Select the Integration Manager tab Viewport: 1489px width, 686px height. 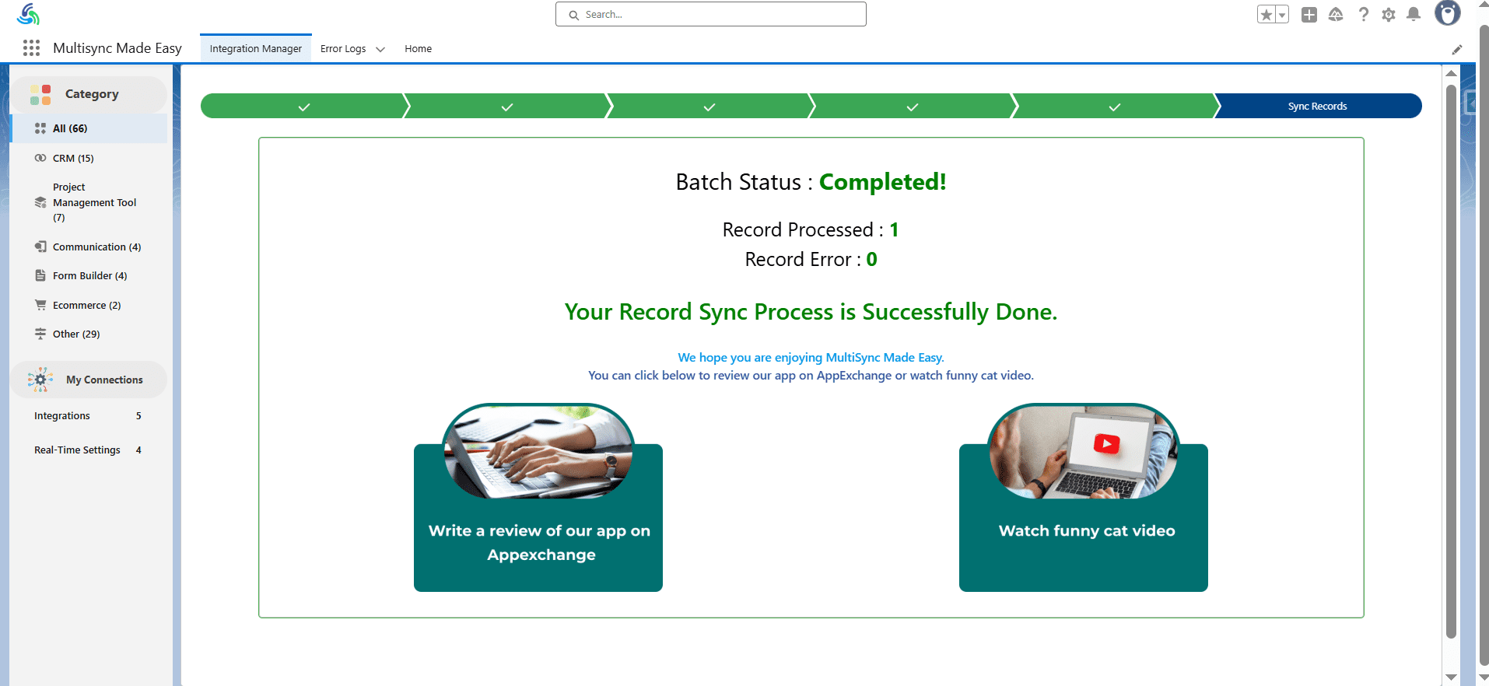(x=255, y=48)
